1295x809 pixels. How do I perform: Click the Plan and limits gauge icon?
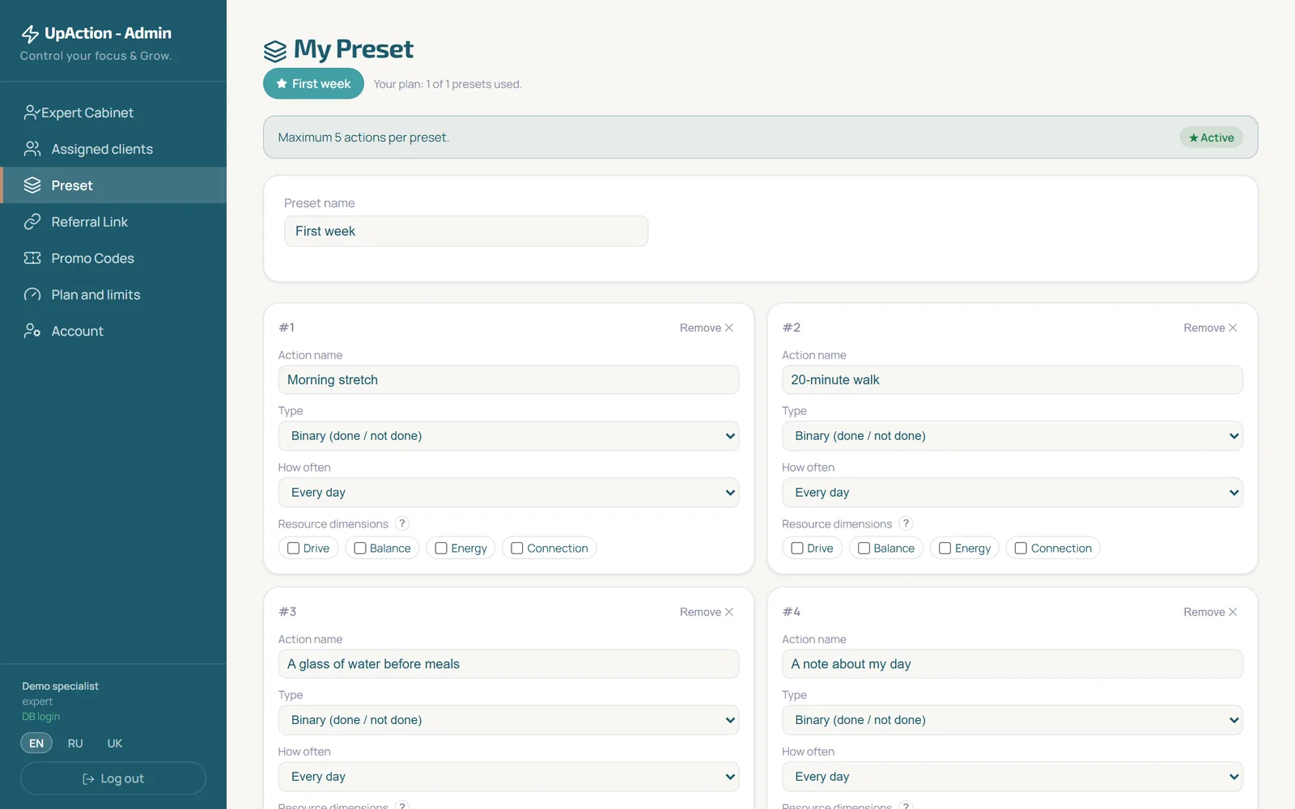pos(32,294)
